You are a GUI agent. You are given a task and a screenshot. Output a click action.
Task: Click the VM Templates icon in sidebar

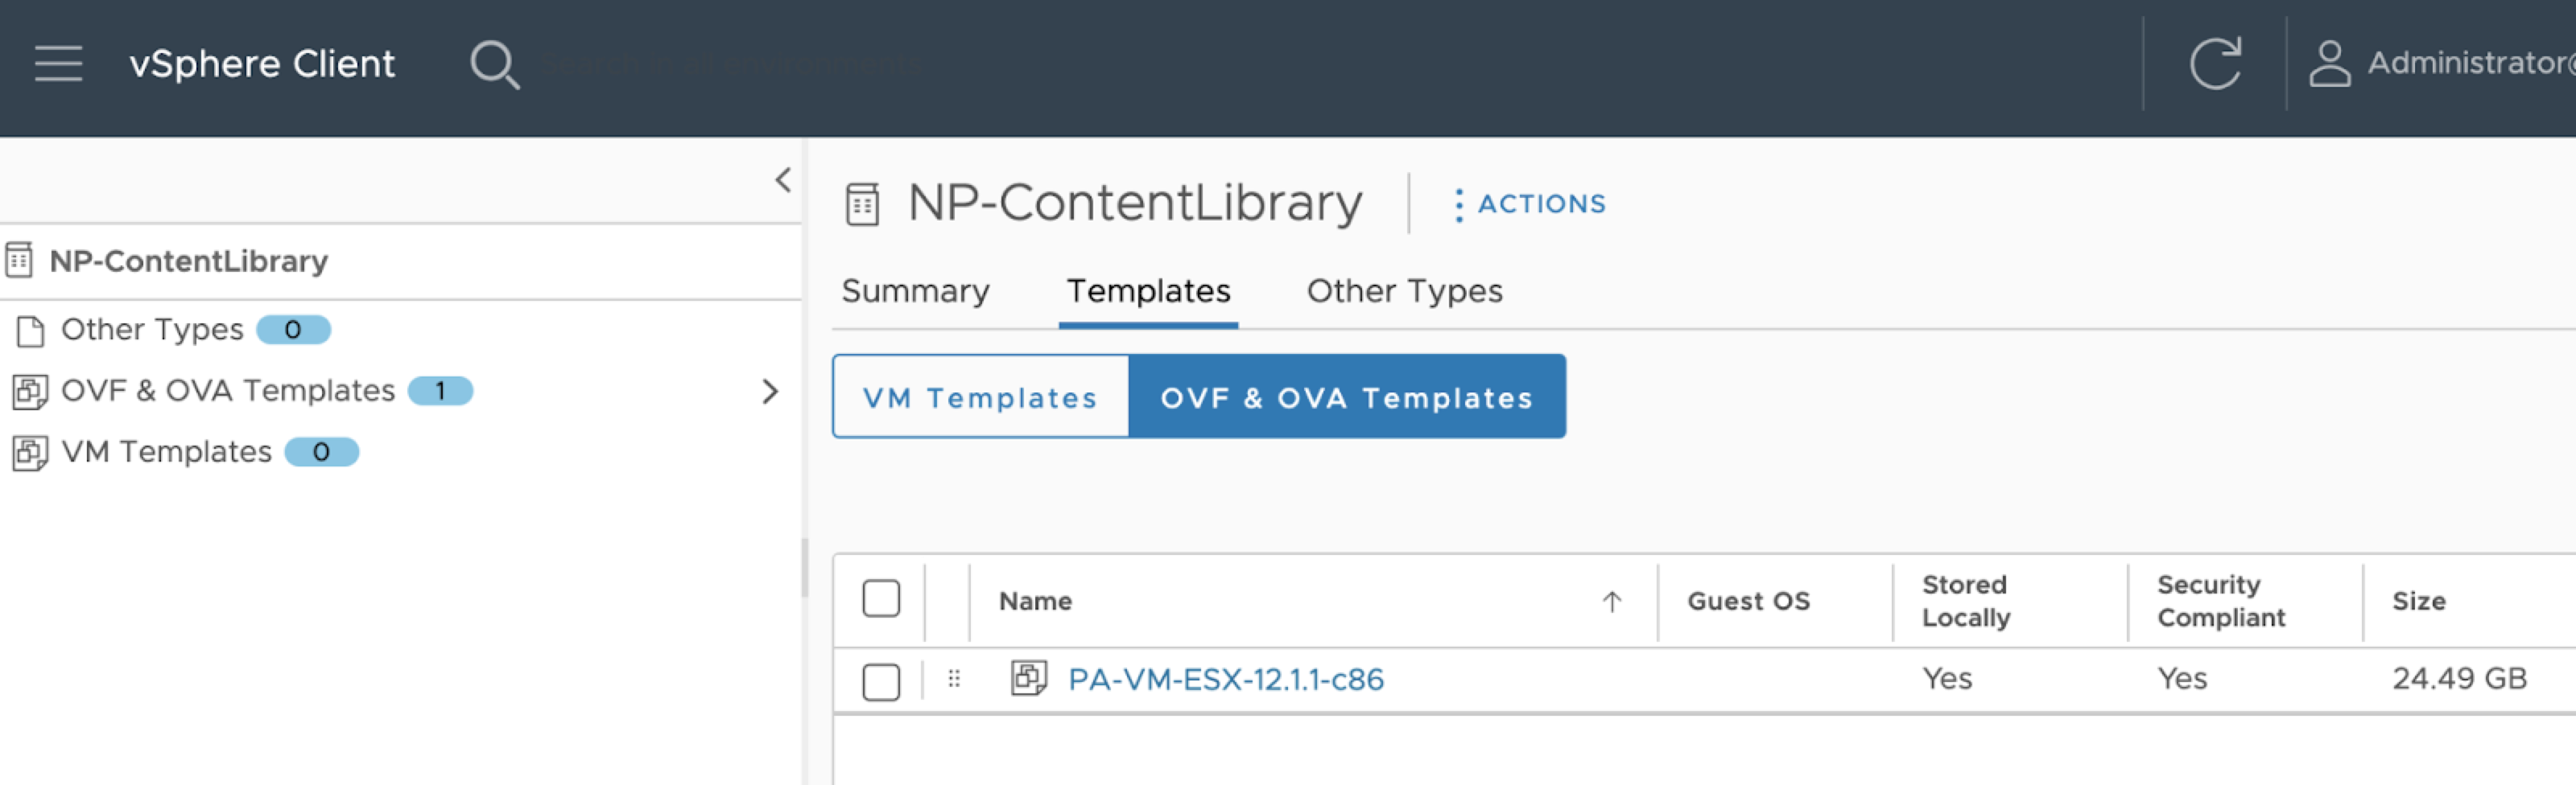pyautogui.click(x=30, y=453)
